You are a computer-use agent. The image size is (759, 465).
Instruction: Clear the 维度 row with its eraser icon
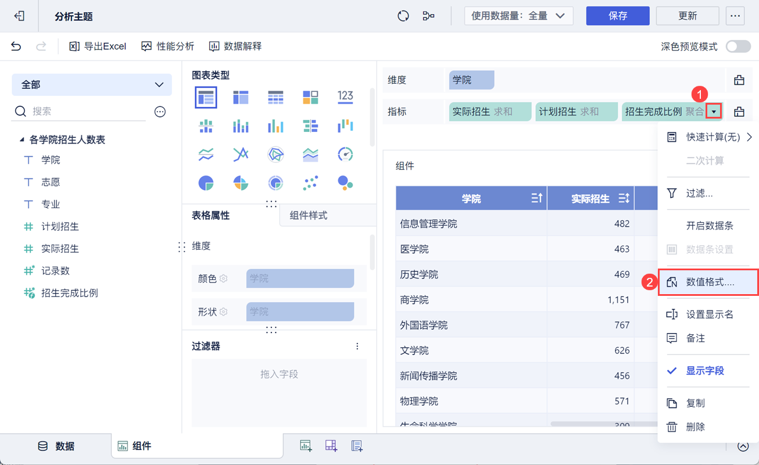(x=739, y=80)
